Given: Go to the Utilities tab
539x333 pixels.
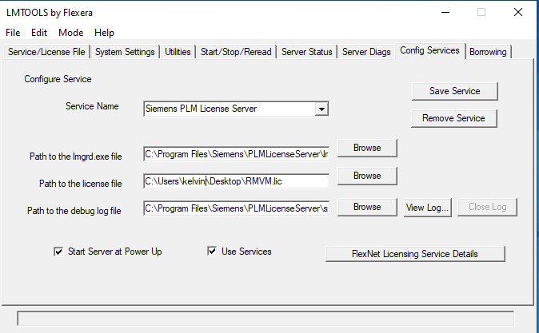Looking at the screenshot, I should [178, 52].
